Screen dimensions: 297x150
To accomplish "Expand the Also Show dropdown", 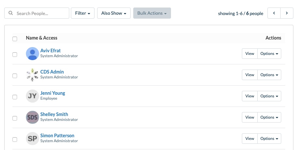I will click(x=114, y=13).
